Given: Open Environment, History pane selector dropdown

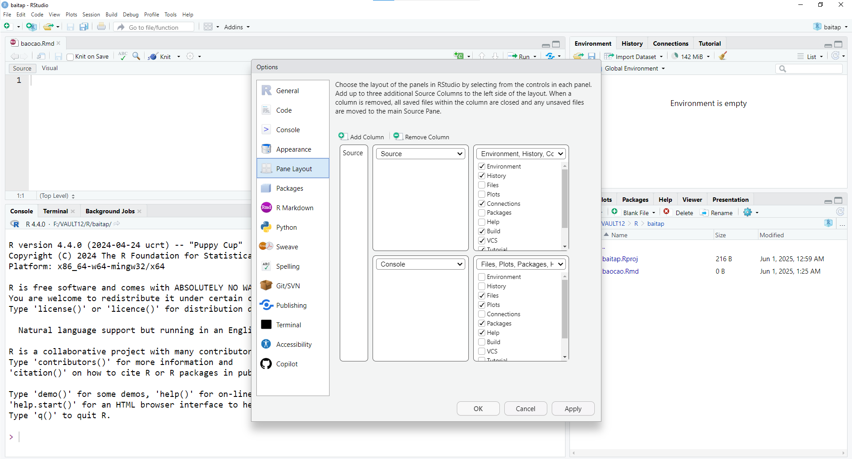Looking at the screenshot, I should (521, 153).
